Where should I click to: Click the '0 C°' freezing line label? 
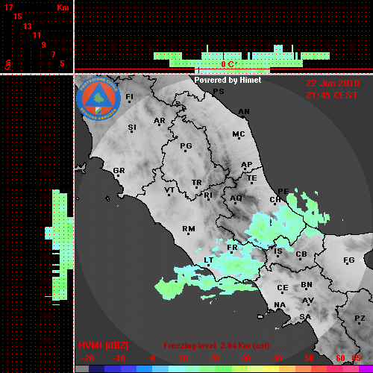(x=229, y=64)
